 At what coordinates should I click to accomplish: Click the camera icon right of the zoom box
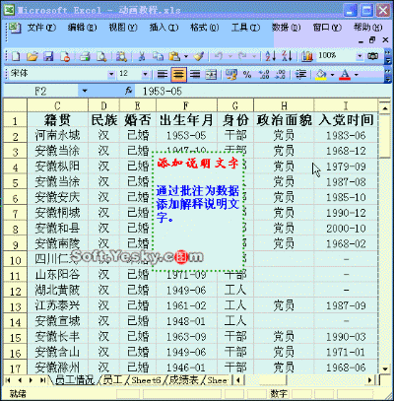click(x=373, y=56)
